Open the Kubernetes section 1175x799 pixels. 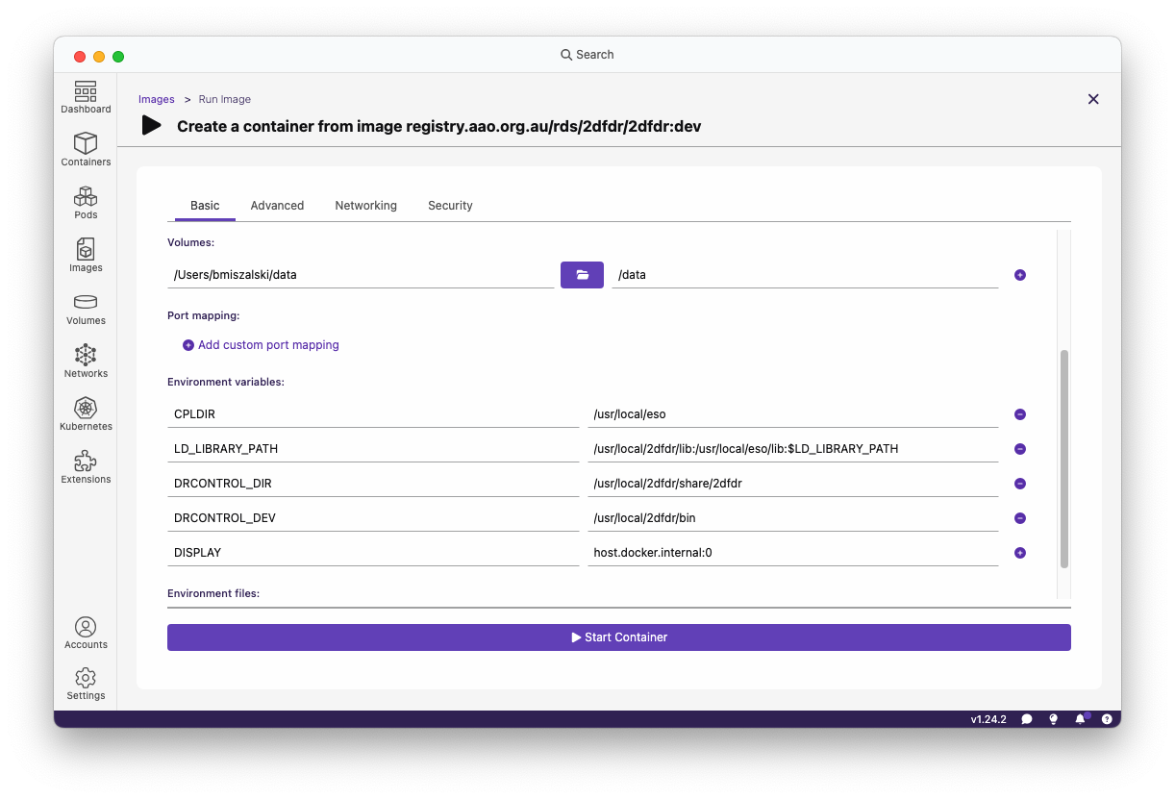tap(86, 414)
